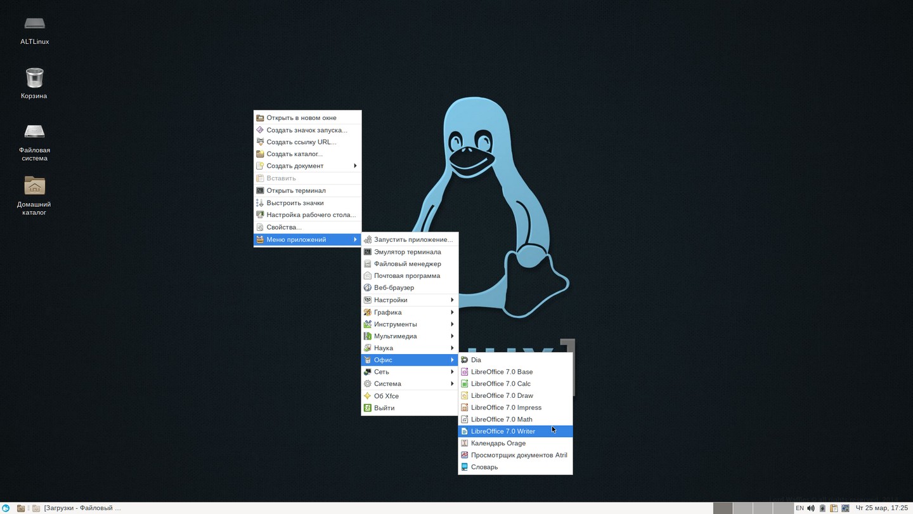Expand the Инструменты submenu

pos(410,324)
